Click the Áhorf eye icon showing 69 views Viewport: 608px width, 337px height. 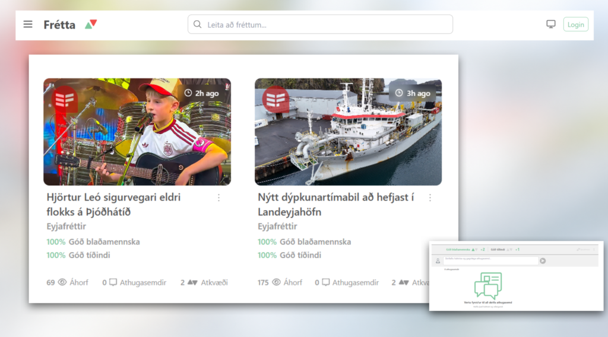pyautogui.click(x=62, y=282)
